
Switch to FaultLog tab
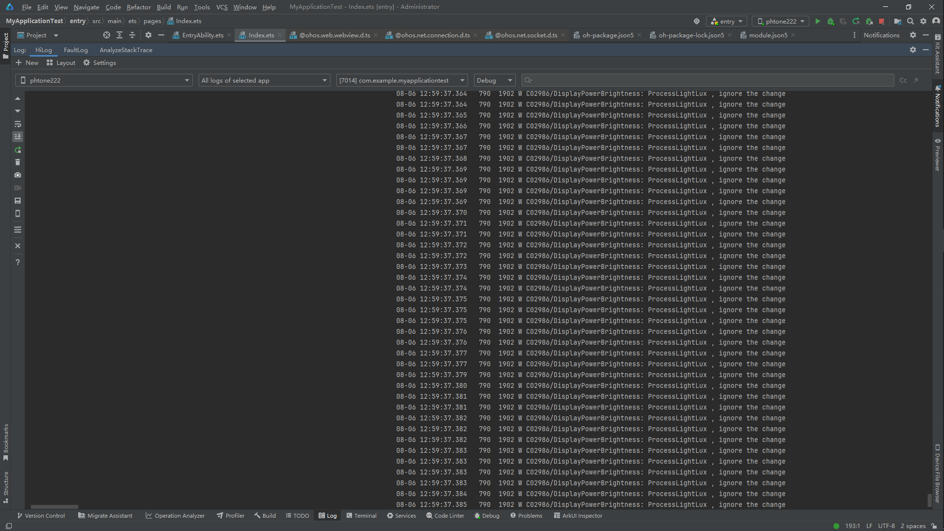(x=76, y=50)
